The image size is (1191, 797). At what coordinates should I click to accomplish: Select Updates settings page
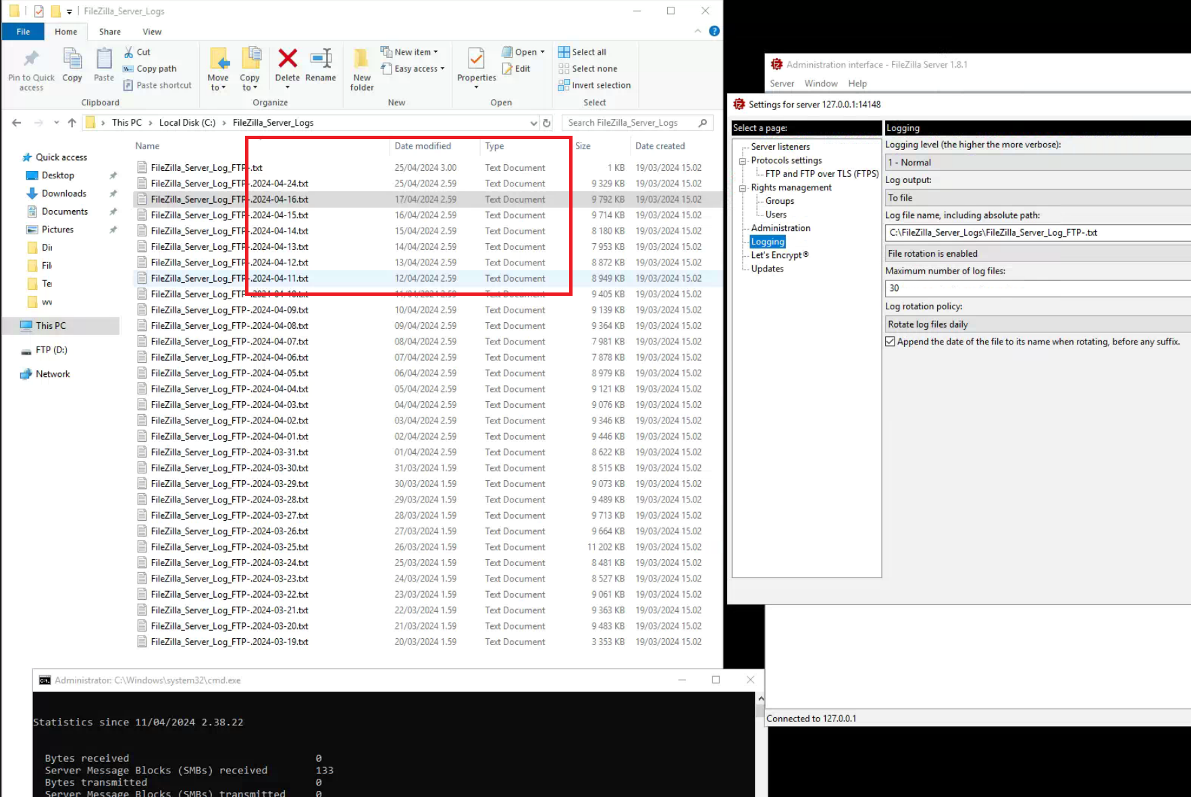(767, 268)
